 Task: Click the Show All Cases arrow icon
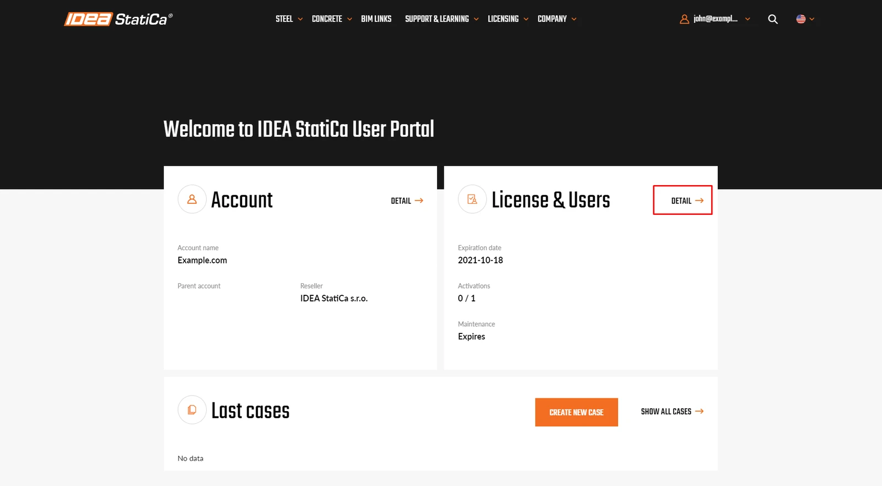[x=700, y=412]
